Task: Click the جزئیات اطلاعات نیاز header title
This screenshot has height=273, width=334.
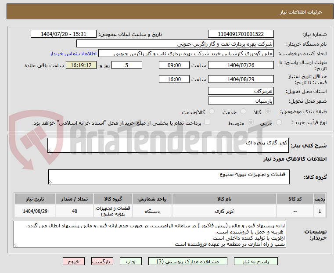Action: point(301,12)
